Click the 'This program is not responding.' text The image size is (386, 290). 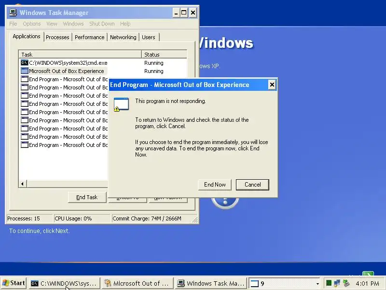pyautogui.click(x=170, y=101)
